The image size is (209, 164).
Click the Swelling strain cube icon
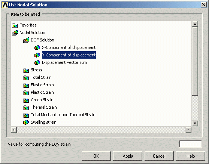point(26,122)
